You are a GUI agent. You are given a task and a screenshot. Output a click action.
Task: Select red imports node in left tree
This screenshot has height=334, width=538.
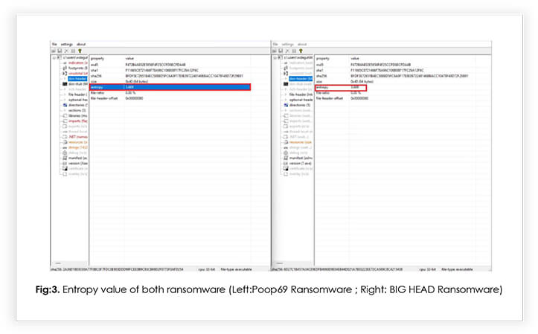78,121
